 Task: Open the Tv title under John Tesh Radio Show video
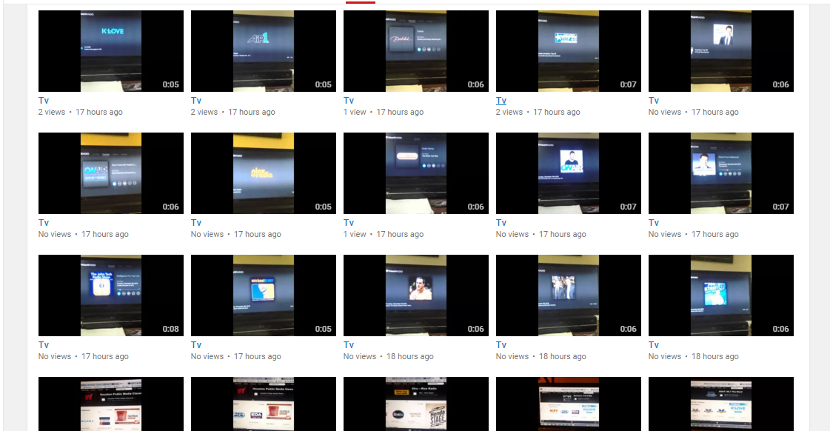[x=44, y=345]
